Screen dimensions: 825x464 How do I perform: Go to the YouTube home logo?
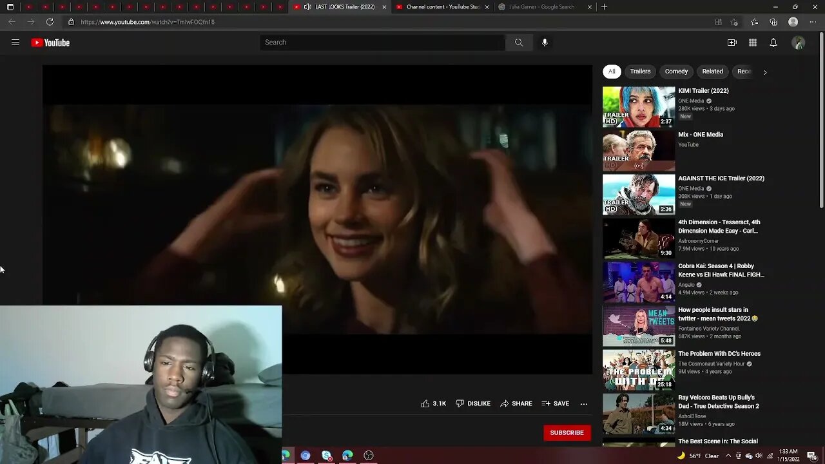coord(50,43)
